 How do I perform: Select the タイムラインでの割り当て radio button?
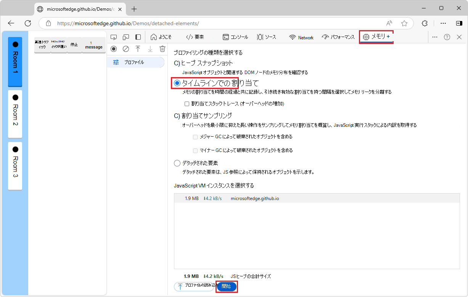click(177, 83)
